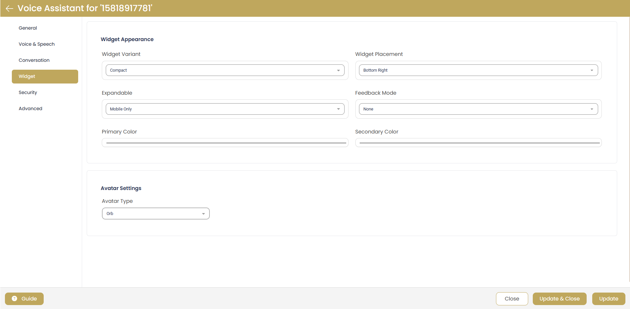Screen dimensions: 630x309
Task: Open the Widget Variant dropdown arrow
Action: (x=338, y=70)
